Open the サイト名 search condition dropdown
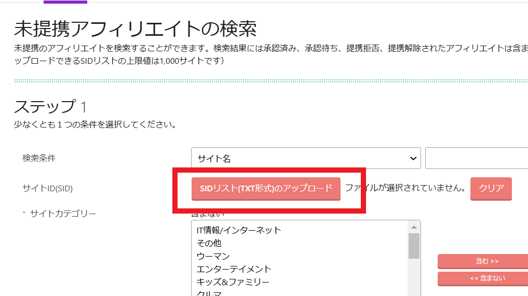Screen dimensions: 528x296 tap(305, 159)
